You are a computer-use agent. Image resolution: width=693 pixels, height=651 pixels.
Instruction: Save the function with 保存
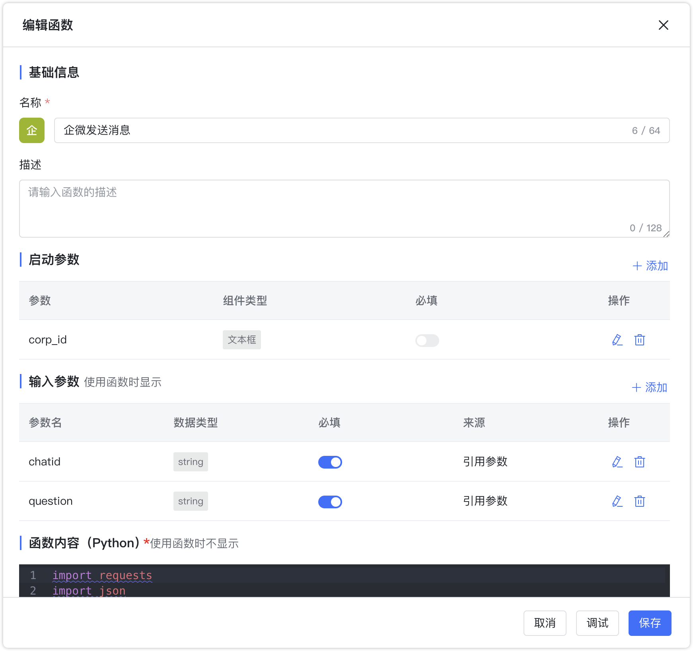click(x=650, y=623)
